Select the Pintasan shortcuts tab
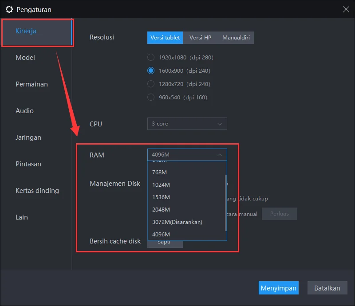355x306 pixels. (28, 164)
